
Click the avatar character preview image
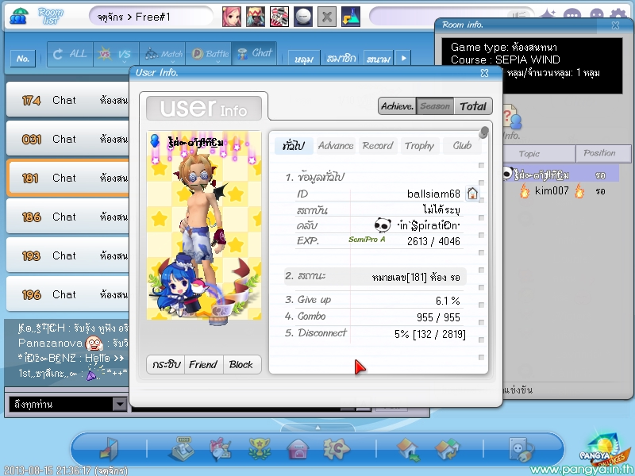[x=204, y=225]
